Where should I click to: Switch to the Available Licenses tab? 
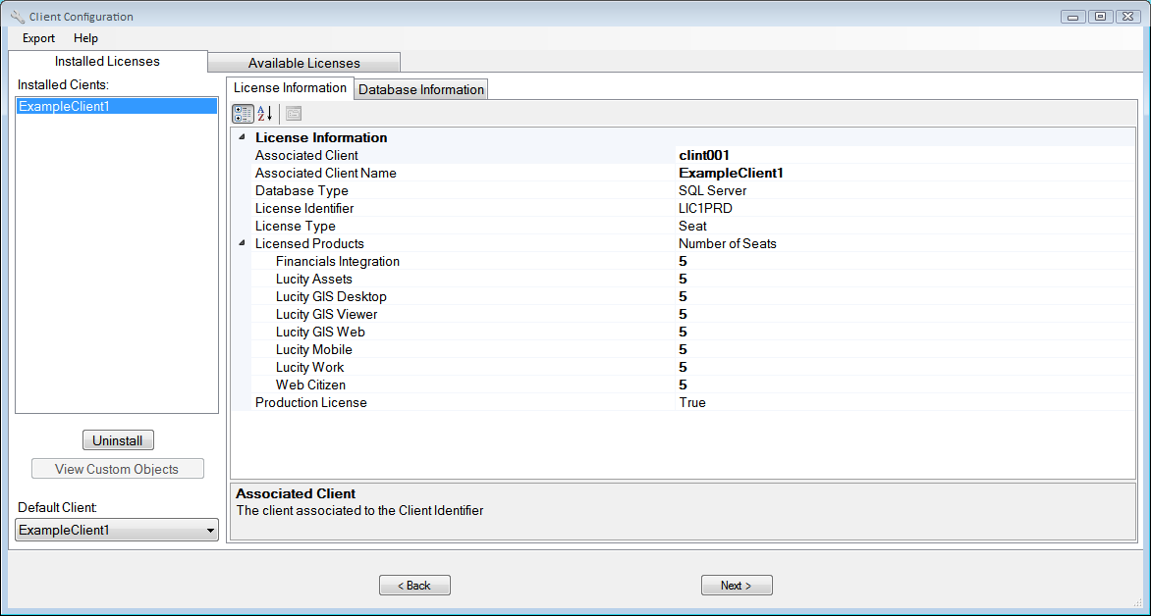(x=303, y=63)
